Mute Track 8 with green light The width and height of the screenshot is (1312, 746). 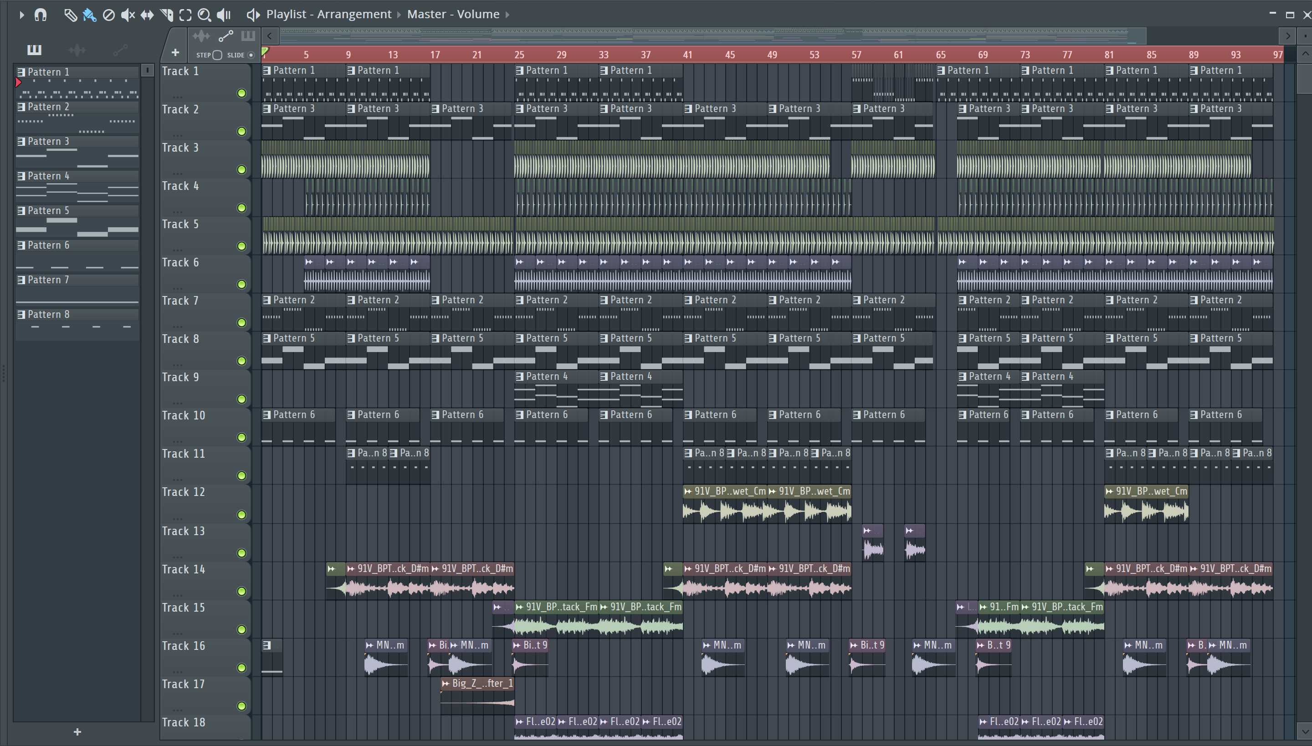(241, 361)
